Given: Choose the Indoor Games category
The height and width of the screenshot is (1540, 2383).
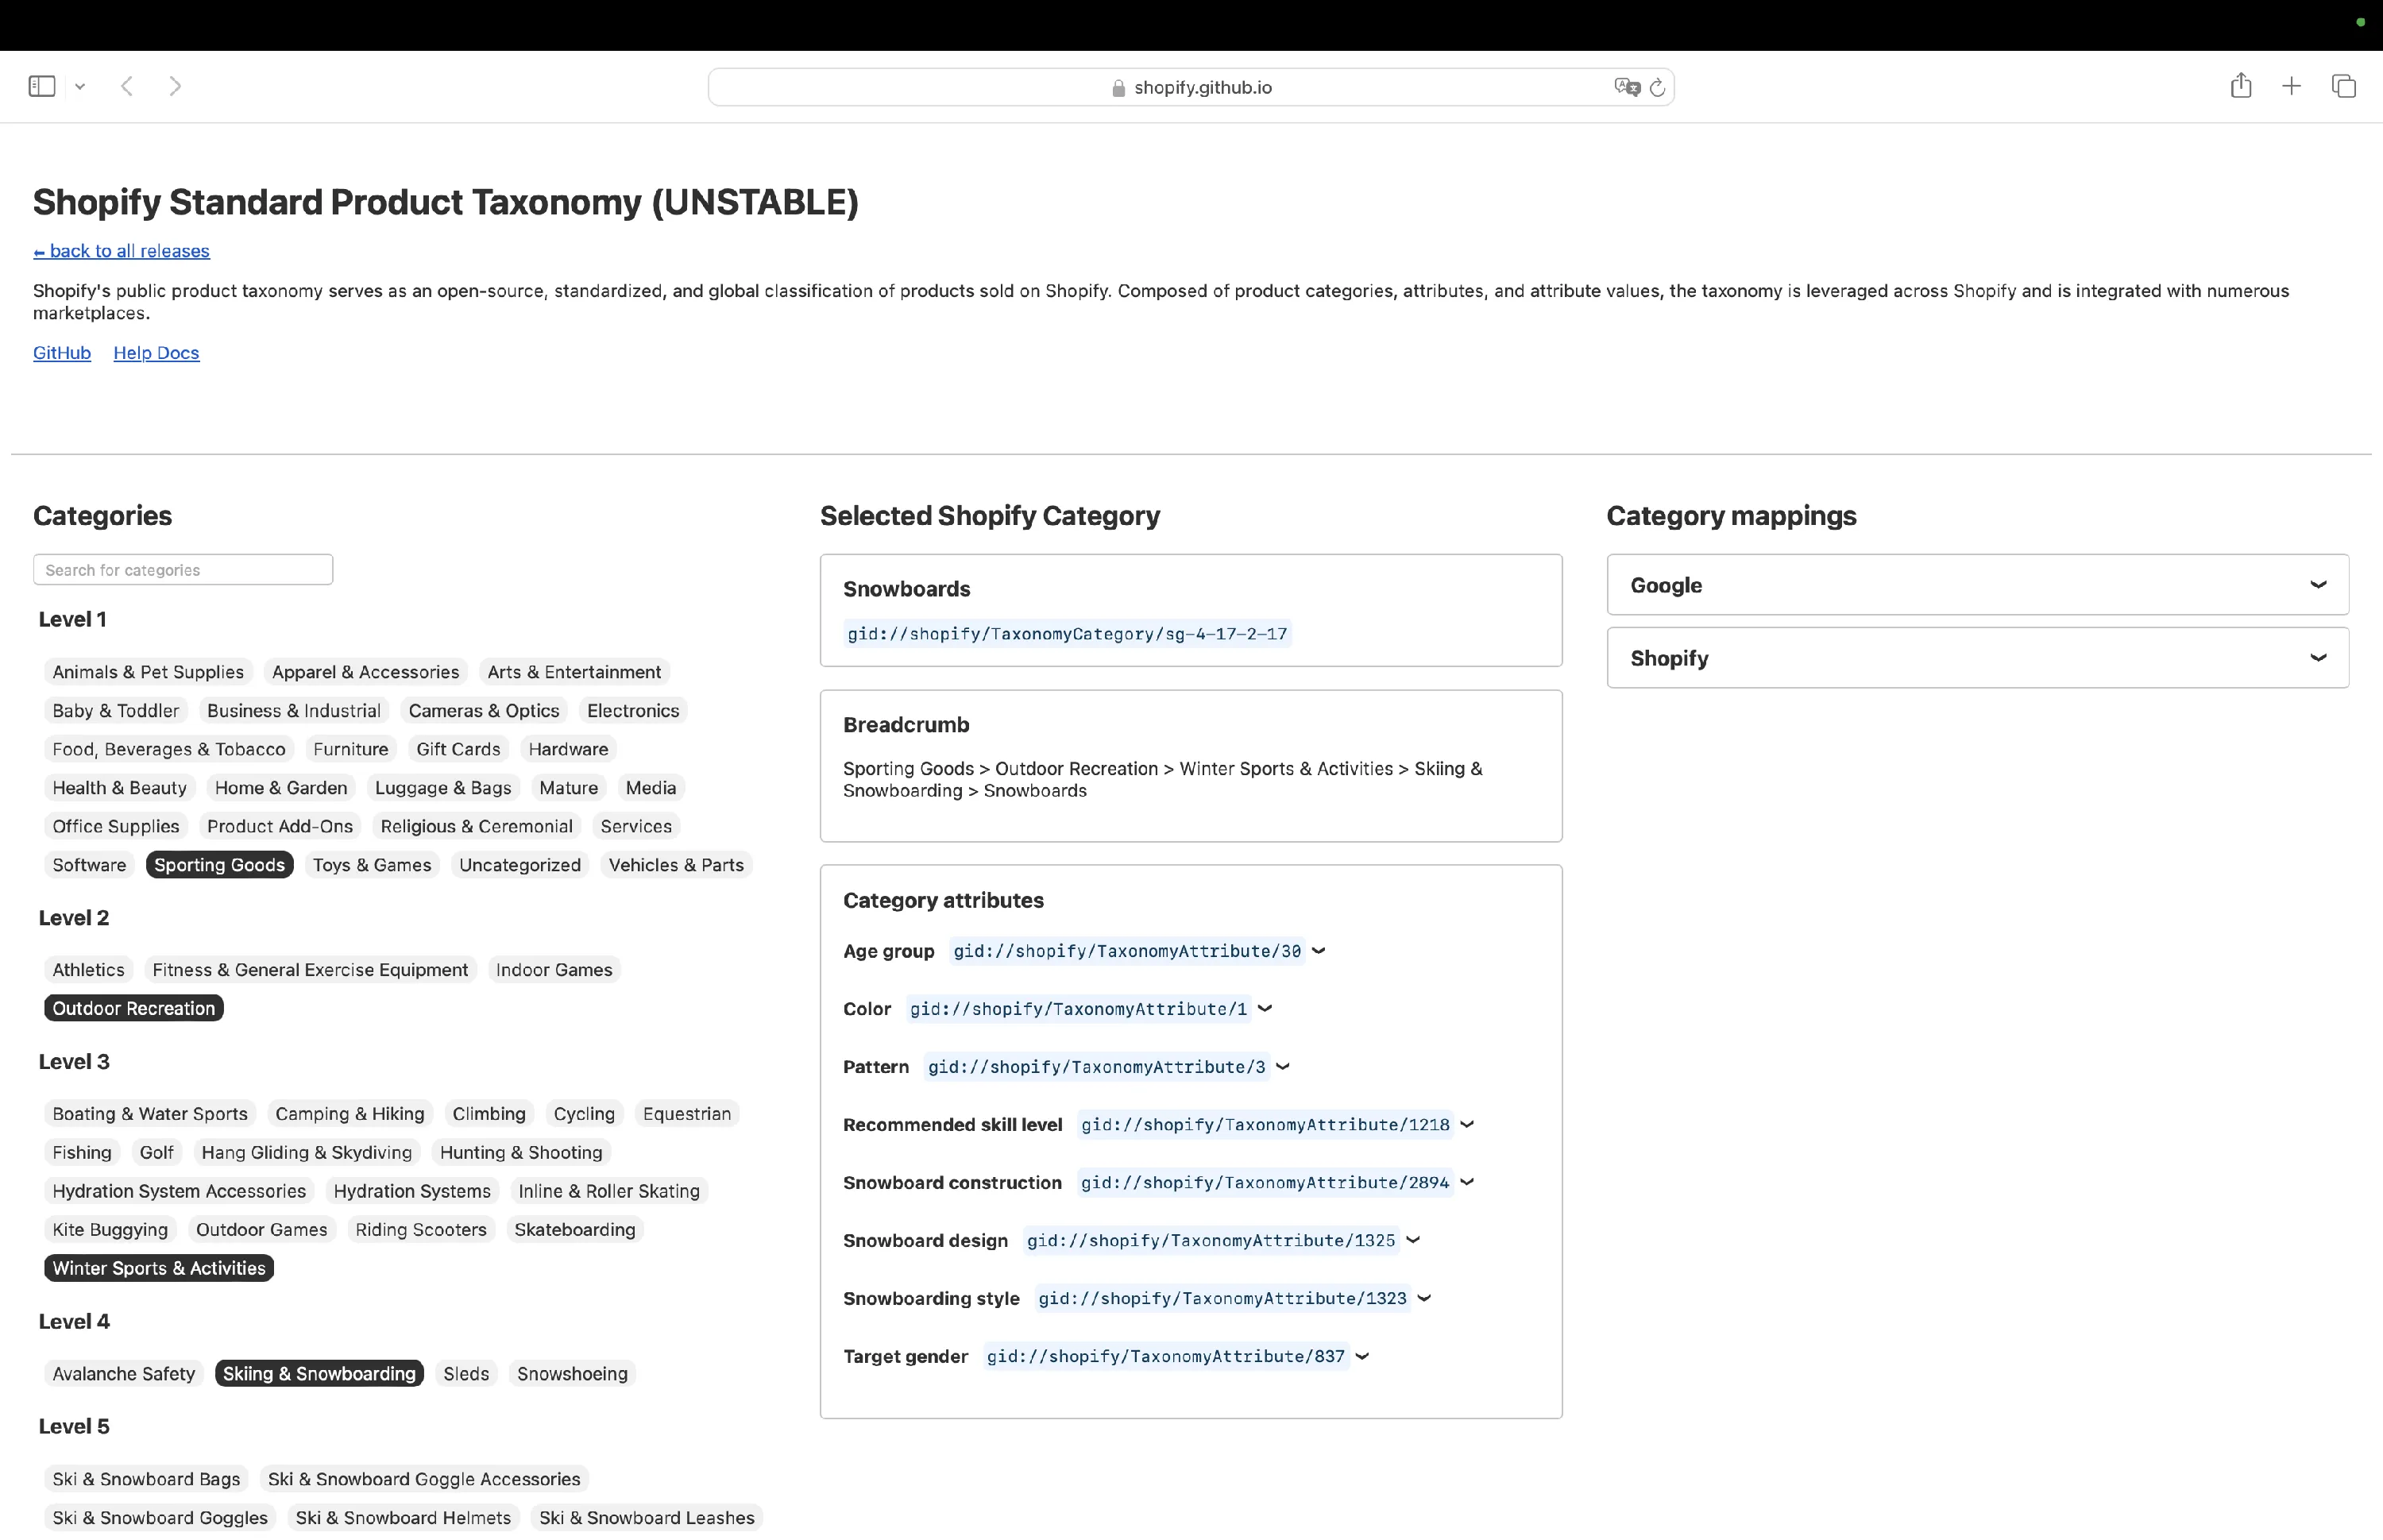Looking at the screenshot, I should point(554,970).
